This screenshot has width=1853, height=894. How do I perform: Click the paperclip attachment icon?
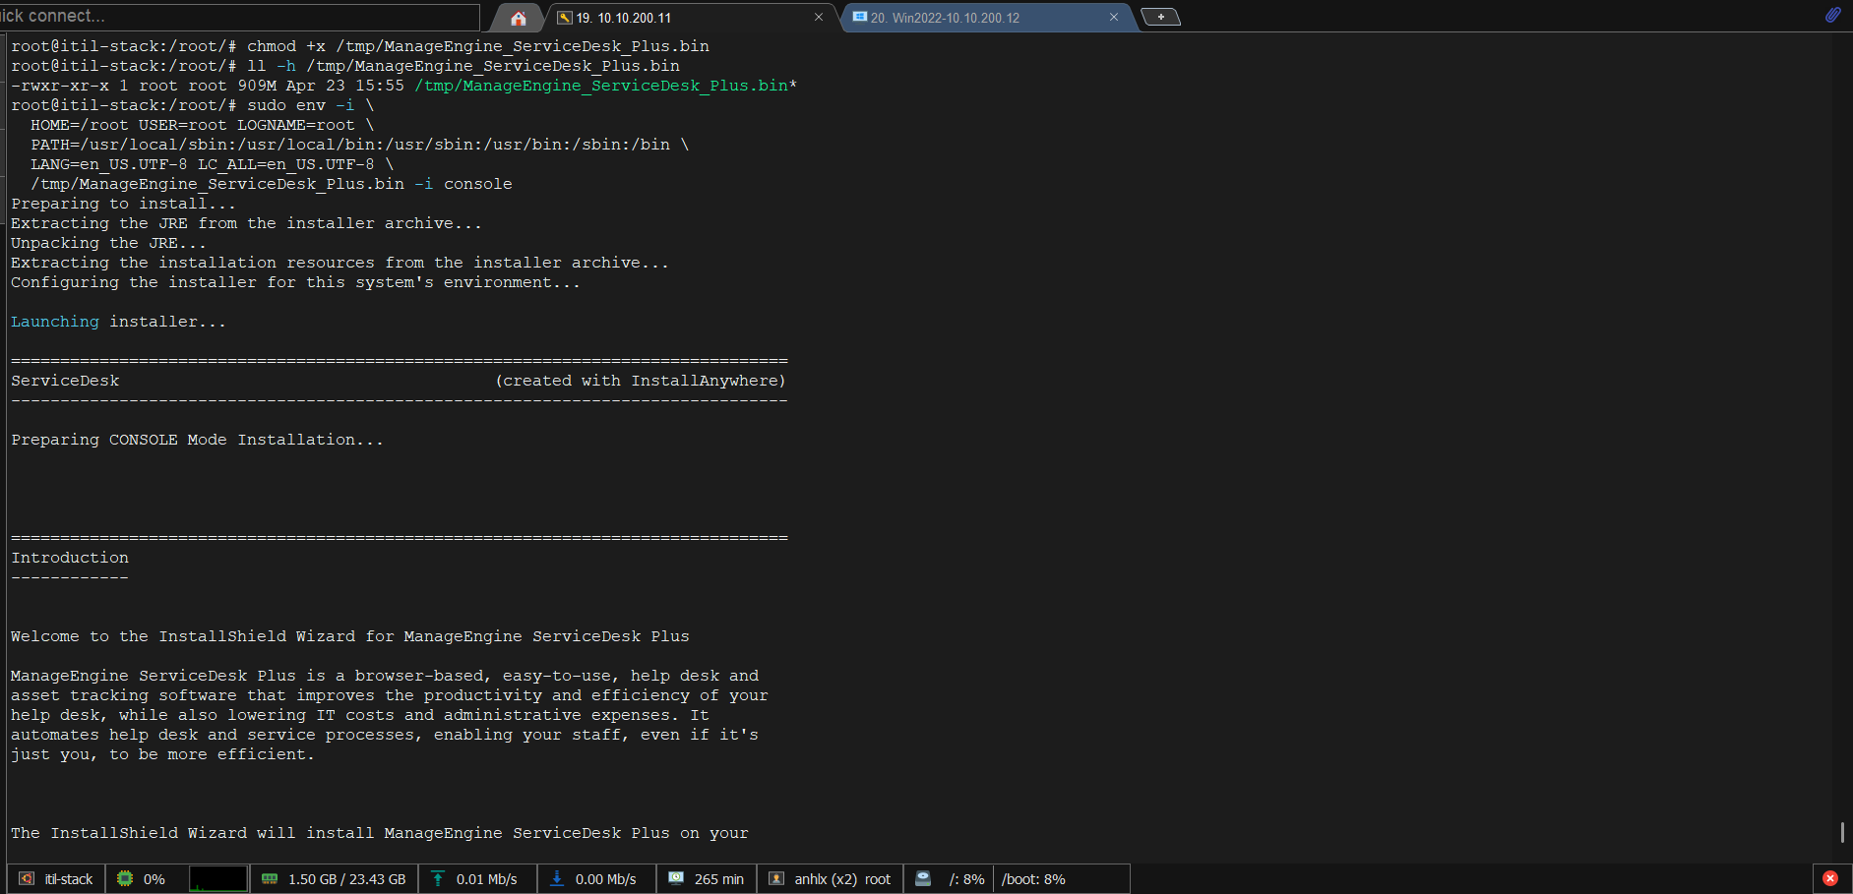point(1832,15)
